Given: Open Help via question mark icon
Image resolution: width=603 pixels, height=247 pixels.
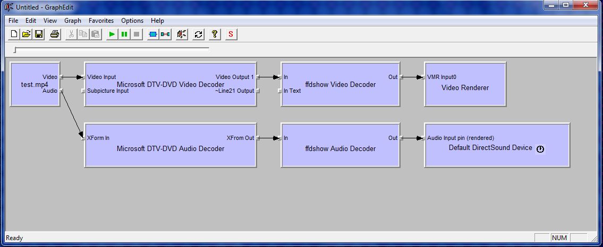Looking at the screenshot, I should (x=215, y=34).
